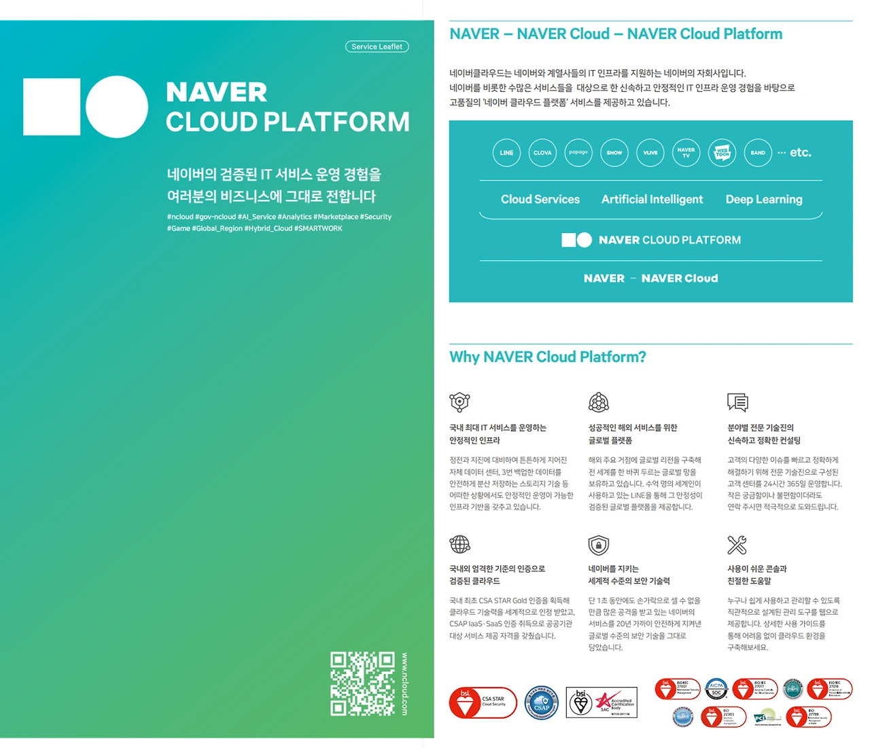The width and height of the screenshot is (870, 748).
Task: Click the 'etc.' text after BAND
Action: (801, 152)
